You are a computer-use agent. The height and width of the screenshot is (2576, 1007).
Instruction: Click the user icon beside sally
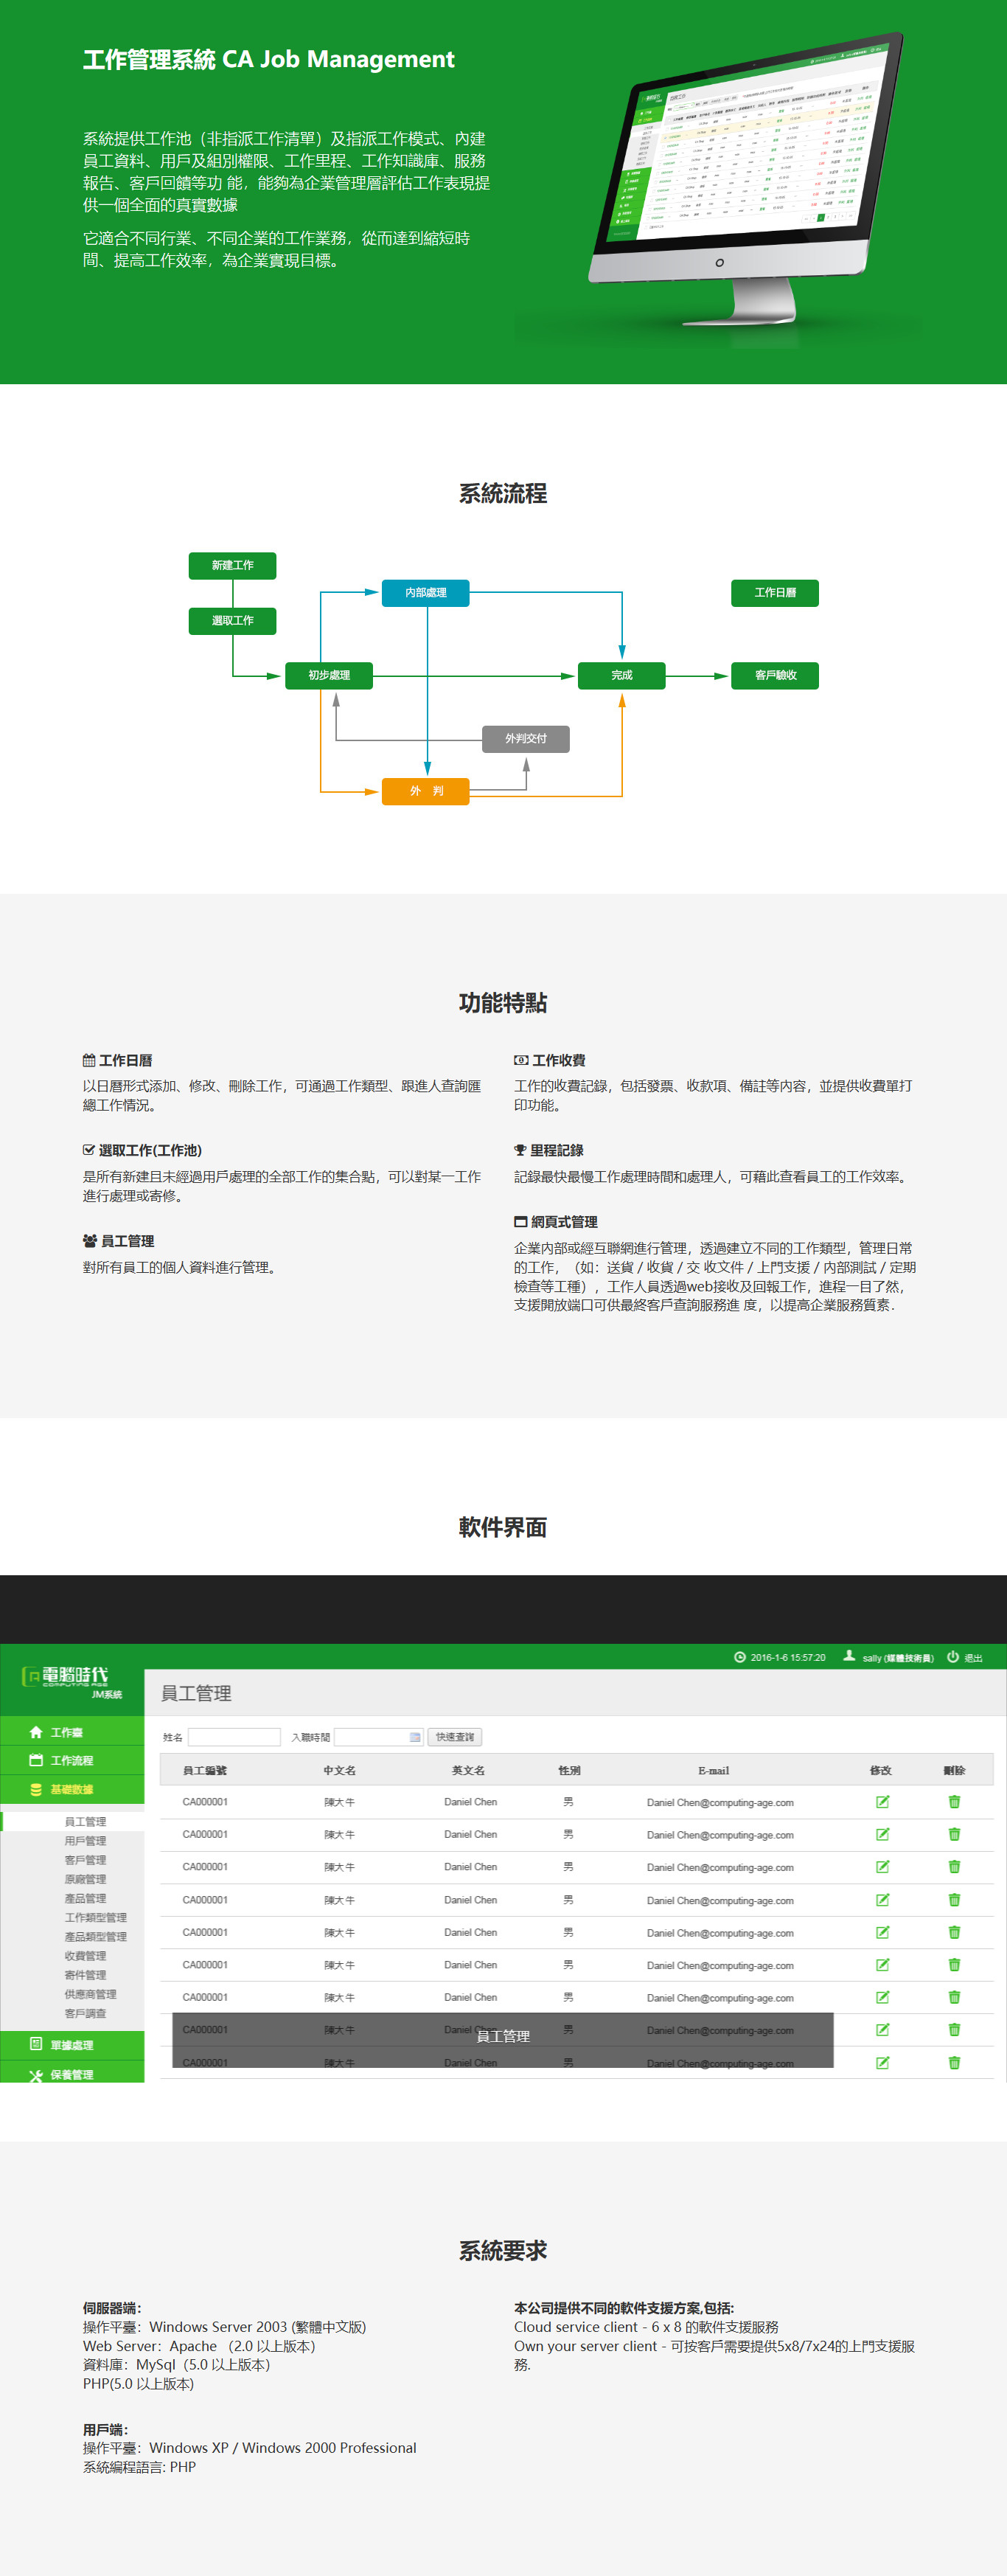[849, 1656]
